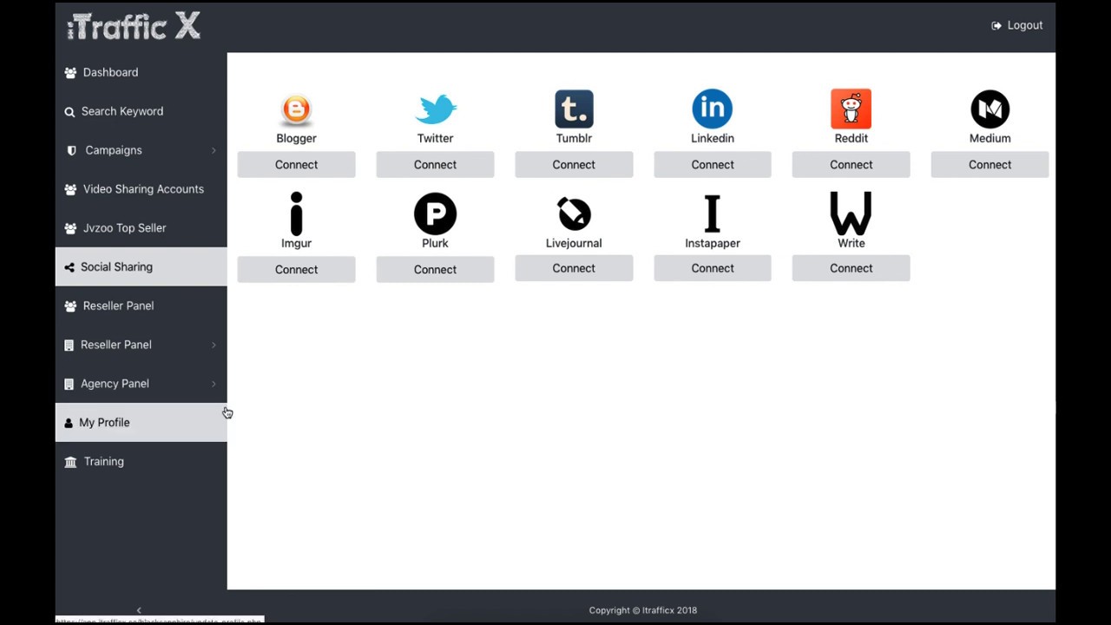
Task: Click the Agency Panel building icon
Action: 69,384
